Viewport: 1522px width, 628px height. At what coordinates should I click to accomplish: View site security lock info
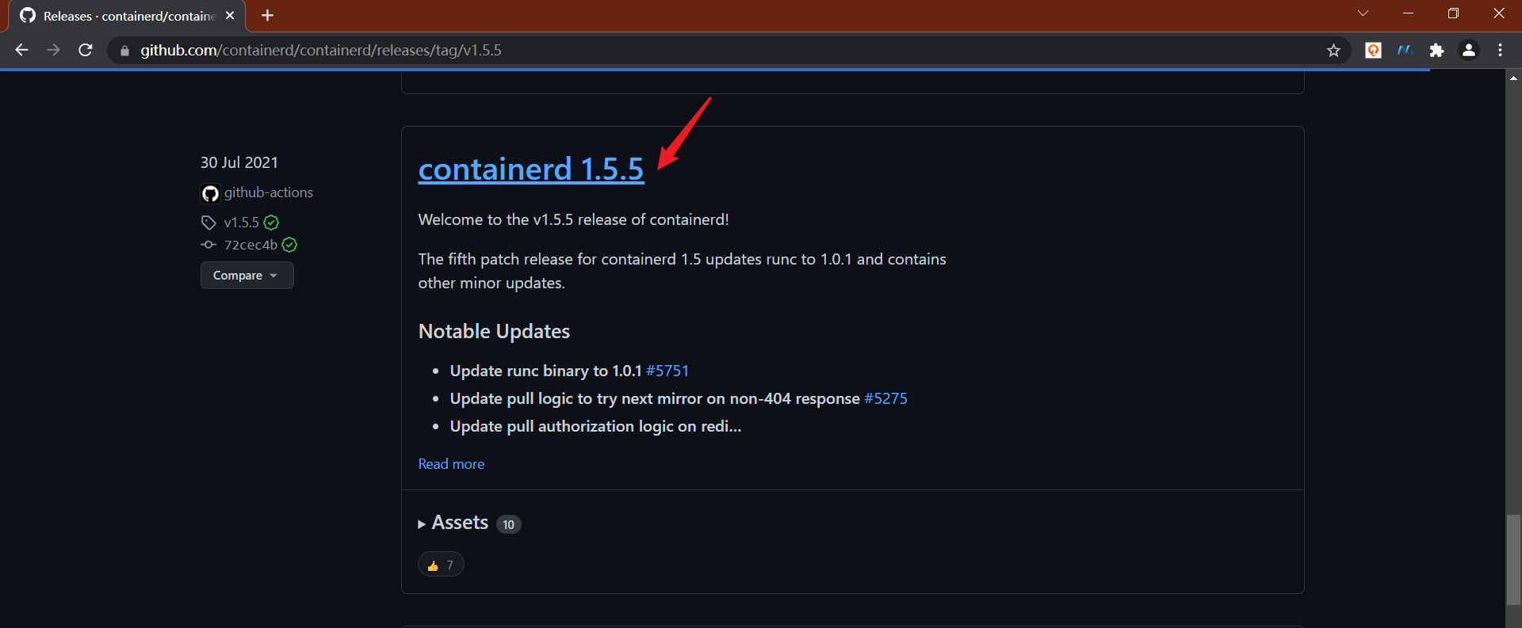point(124,51)
